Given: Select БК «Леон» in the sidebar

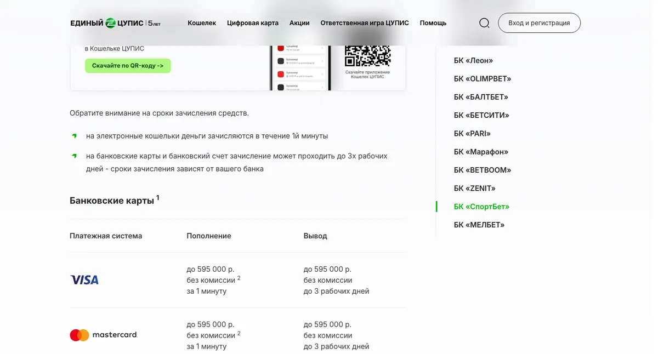Looking at the screenshot, I should (473, 61).
